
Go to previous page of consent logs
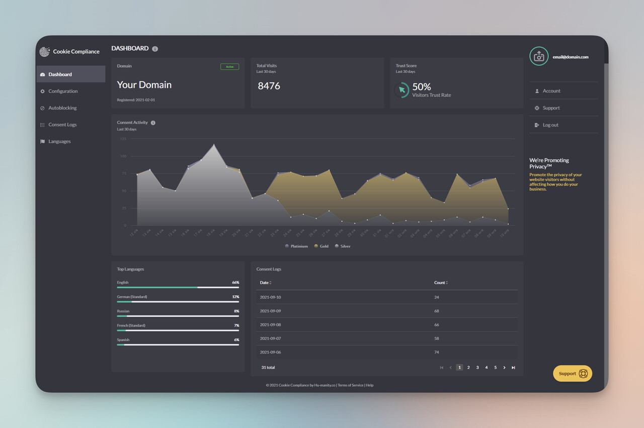[x=450, y=368]
